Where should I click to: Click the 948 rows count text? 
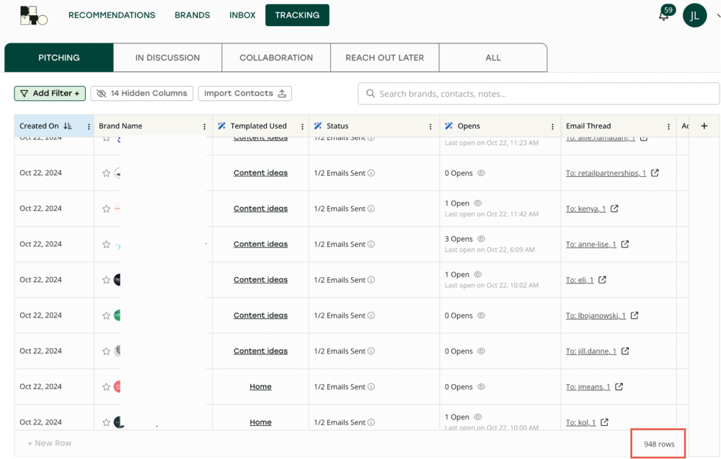(x=659, y=444)
